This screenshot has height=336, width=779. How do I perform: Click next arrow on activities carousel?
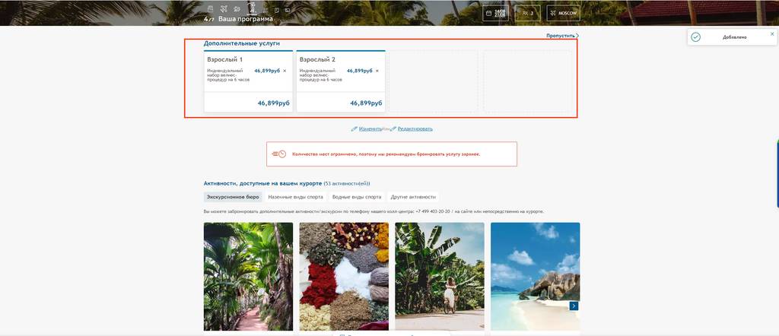[x=574, y=306]
